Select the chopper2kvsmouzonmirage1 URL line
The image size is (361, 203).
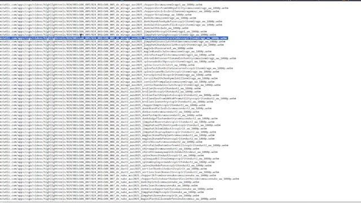coord(101,5)
